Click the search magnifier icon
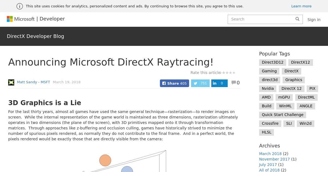 point(297,19)
